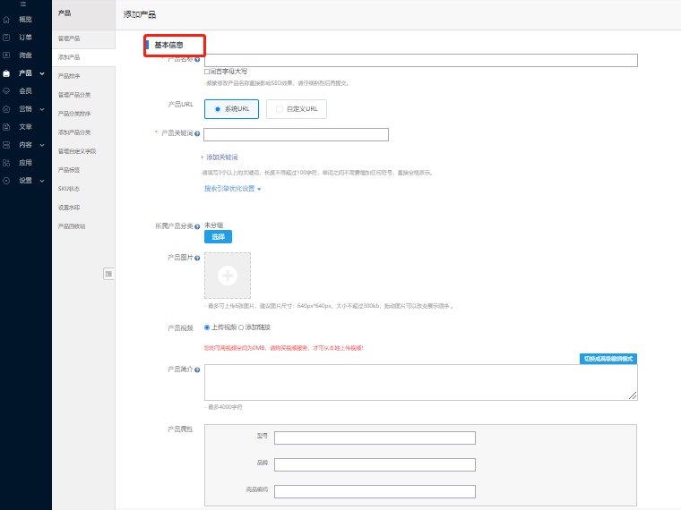Select the 自定义URL radio option
This screenshot has width=681, height=510.
(x=280, y=109)
